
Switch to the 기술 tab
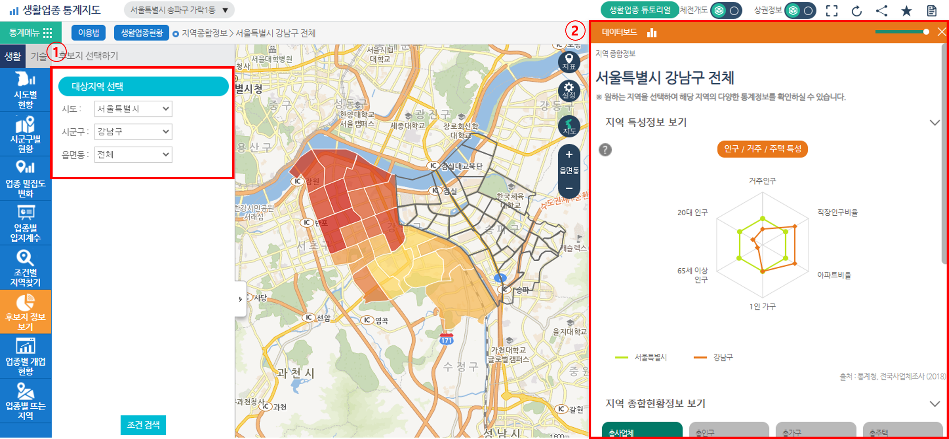39,55
